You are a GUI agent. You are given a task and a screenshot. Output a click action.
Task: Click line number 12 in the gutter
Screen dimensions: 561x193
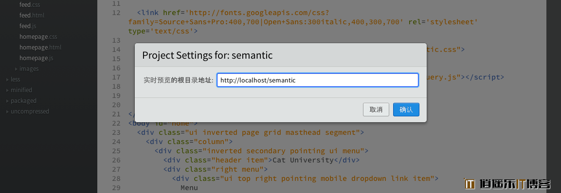116,13
